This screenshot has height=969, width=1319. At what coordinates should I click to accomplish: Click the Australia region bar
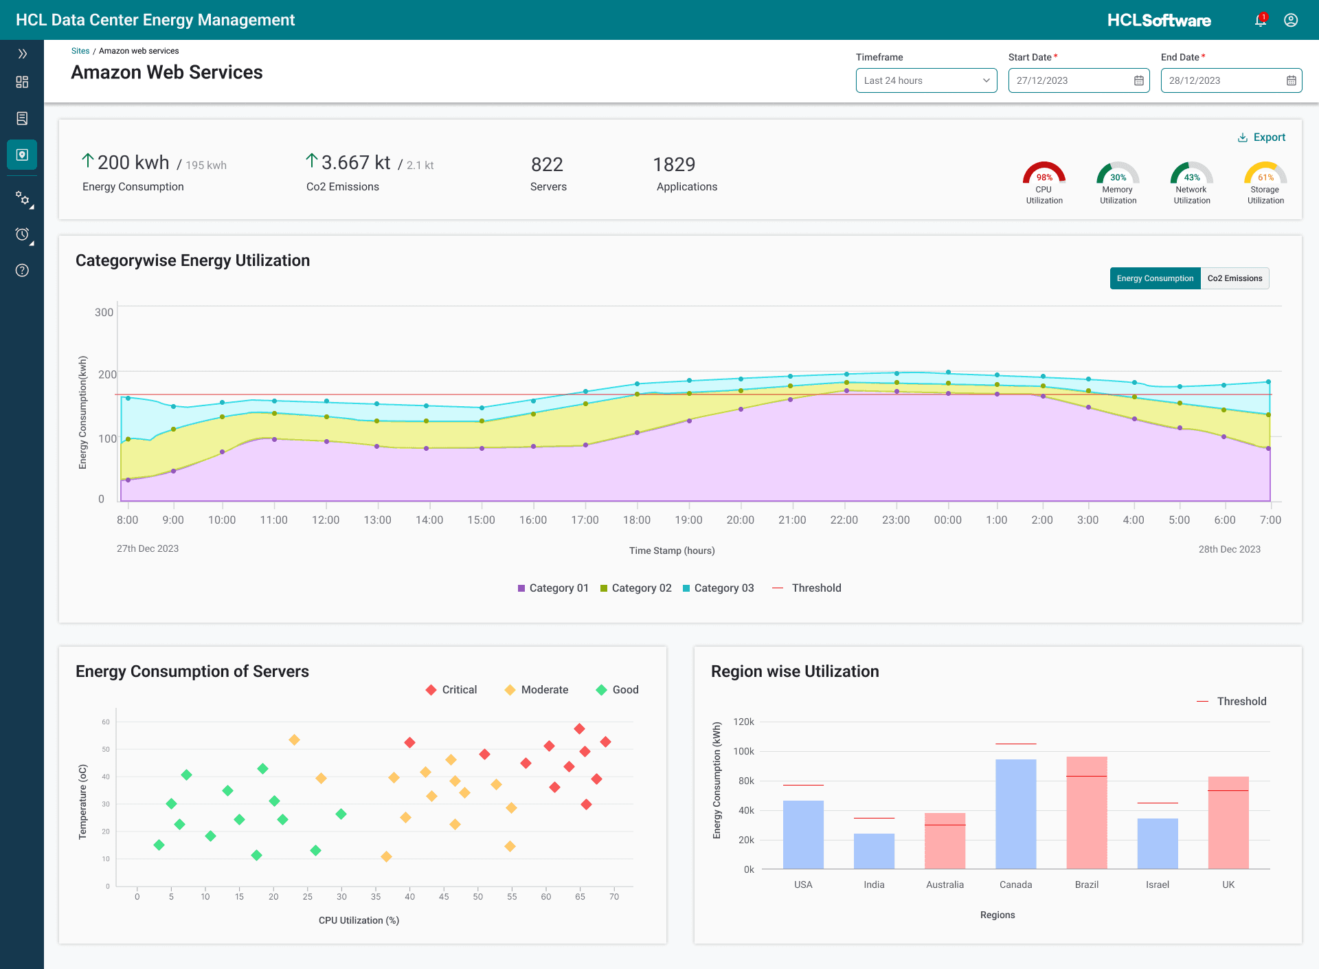(x=945, y=840)
